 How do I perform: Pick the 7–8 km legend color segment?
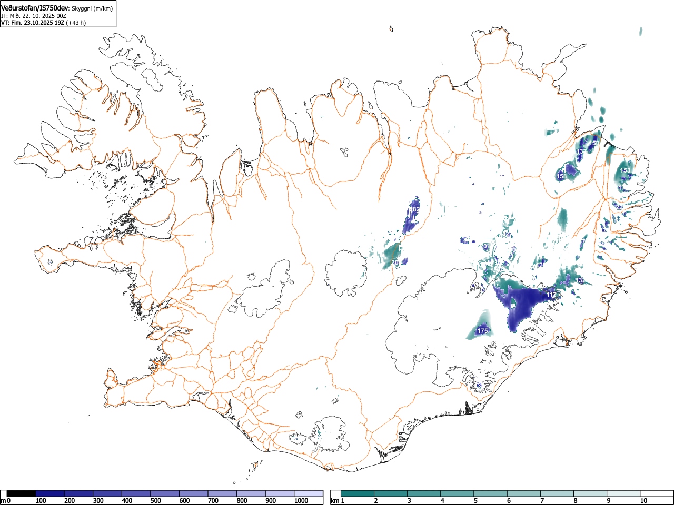pos(557,493)
